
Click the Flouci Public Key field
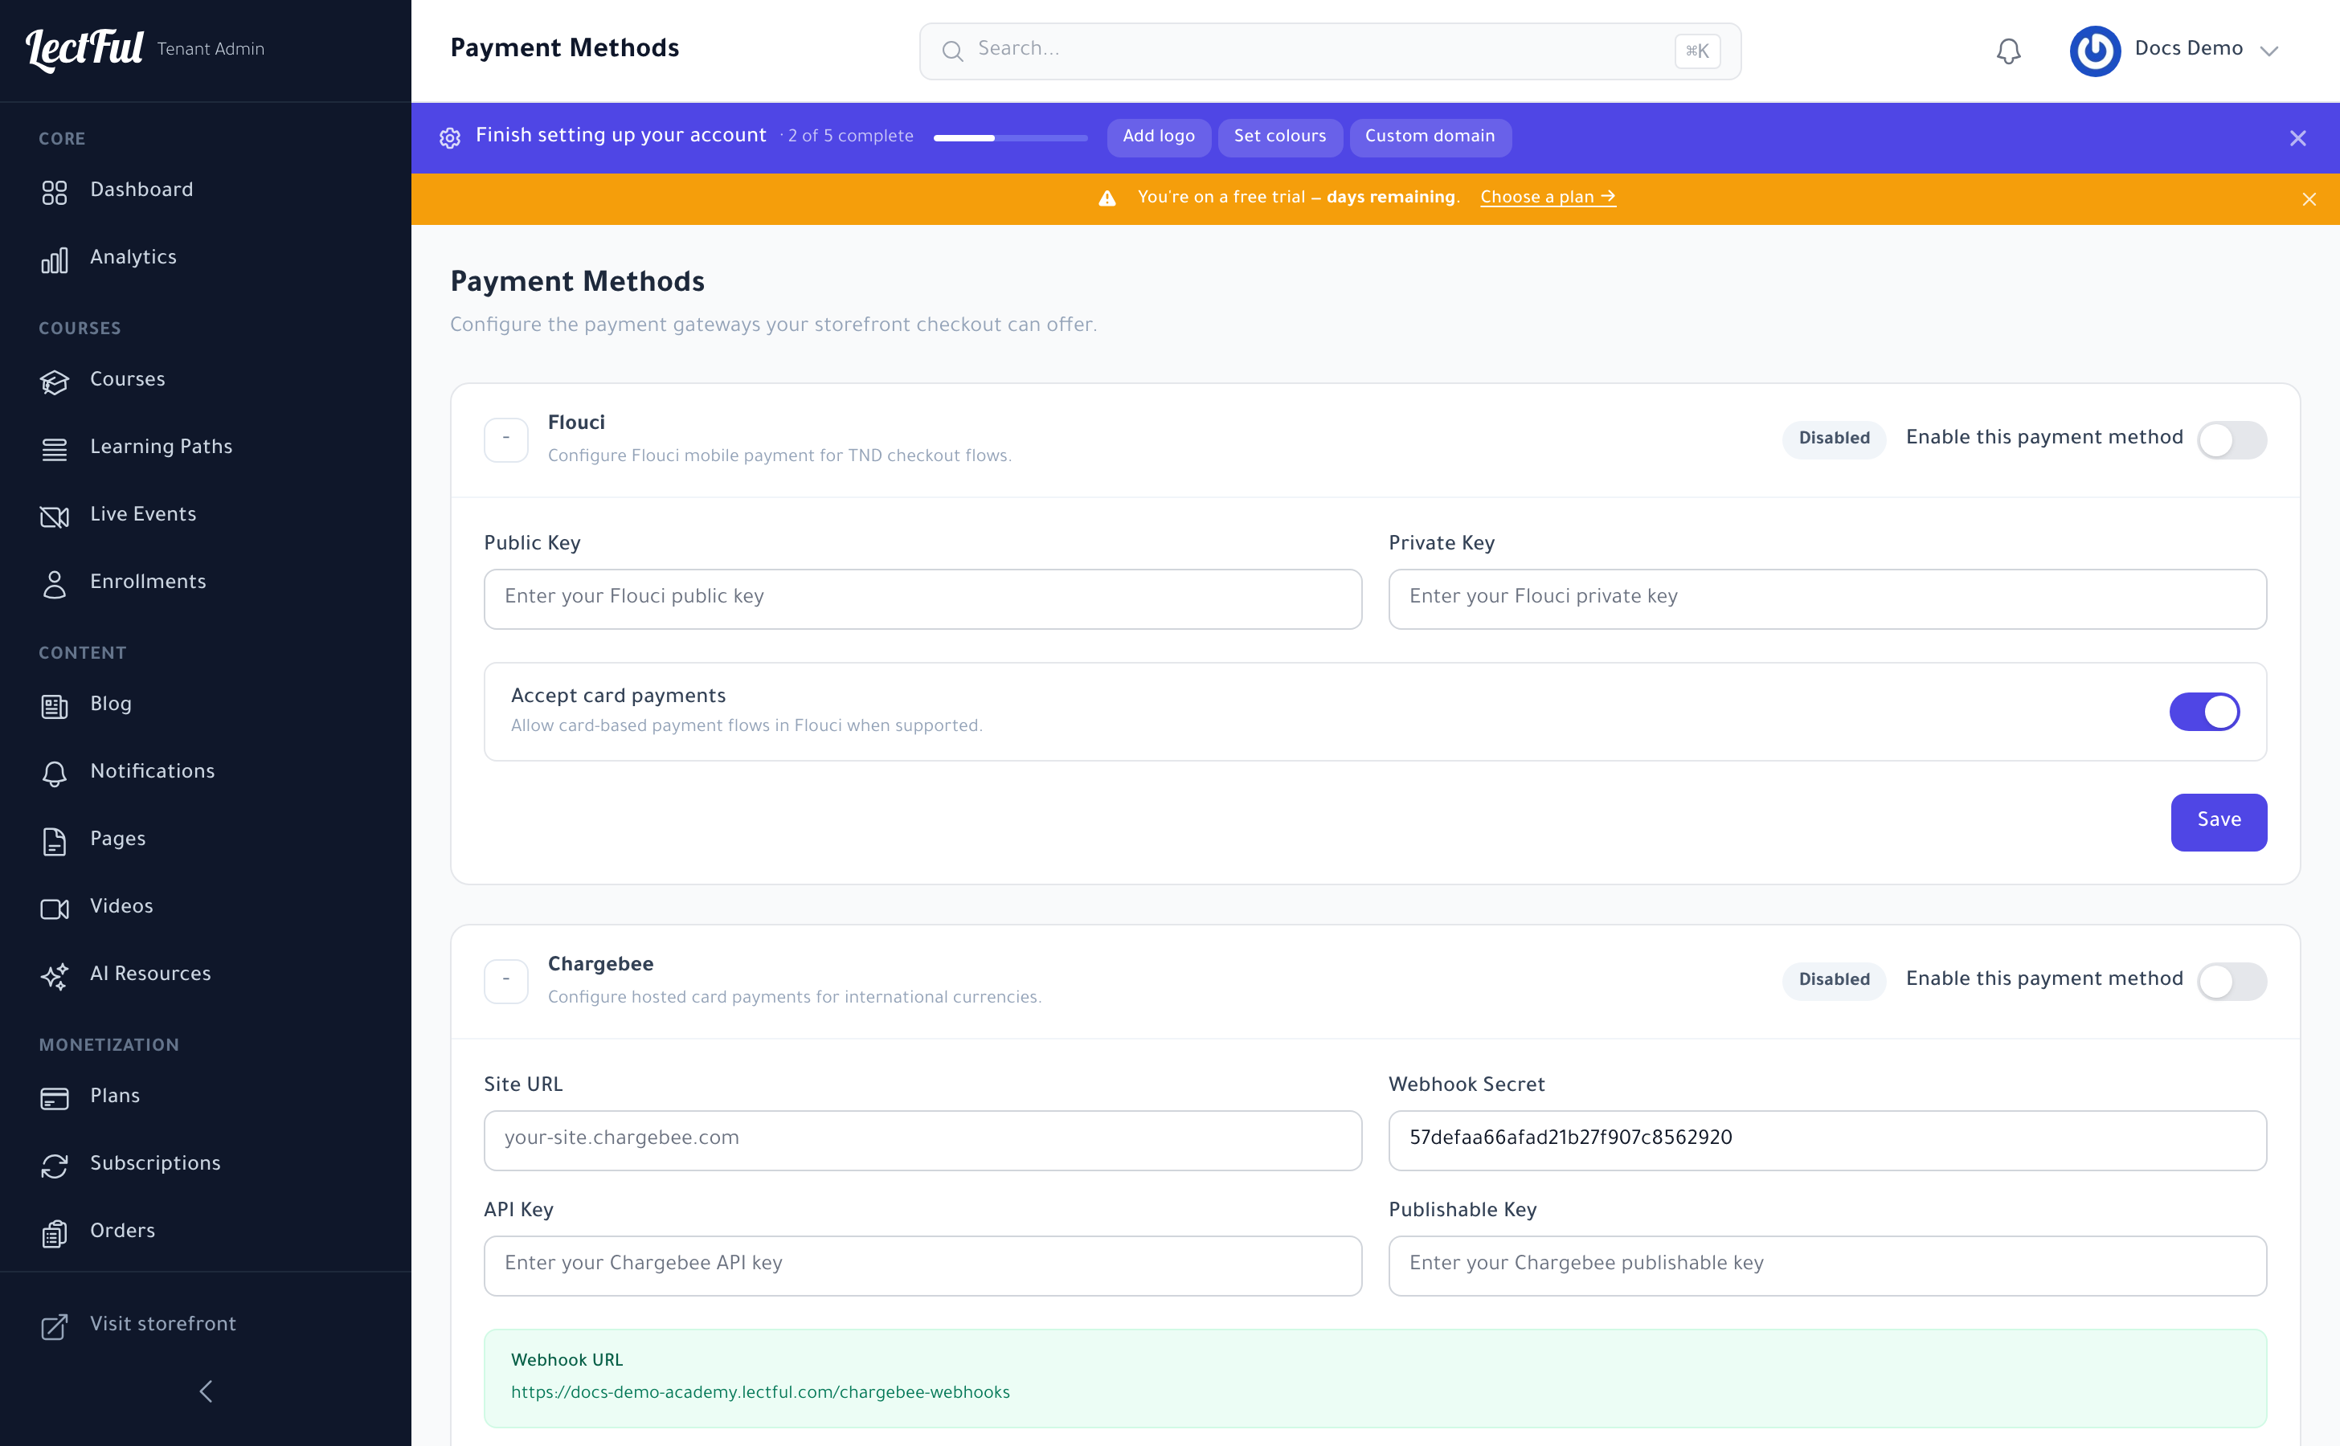tap(922, 598)
